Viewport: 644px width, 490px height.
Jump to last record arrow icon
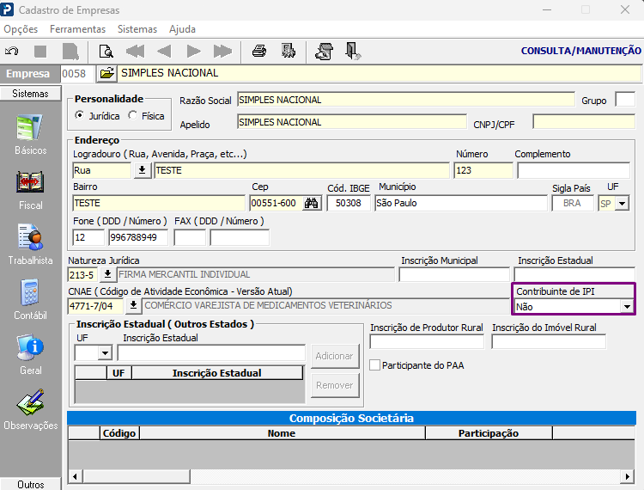point(222,52)
